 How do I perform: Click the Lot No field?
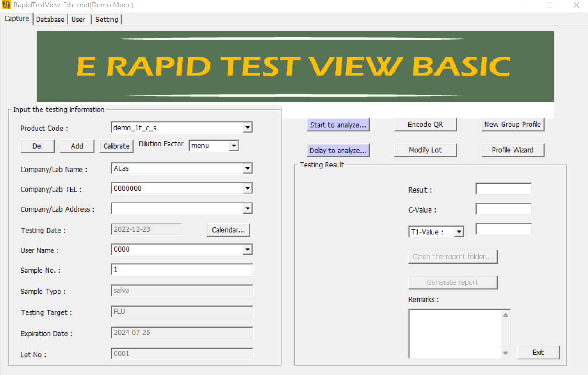point(182,354)
